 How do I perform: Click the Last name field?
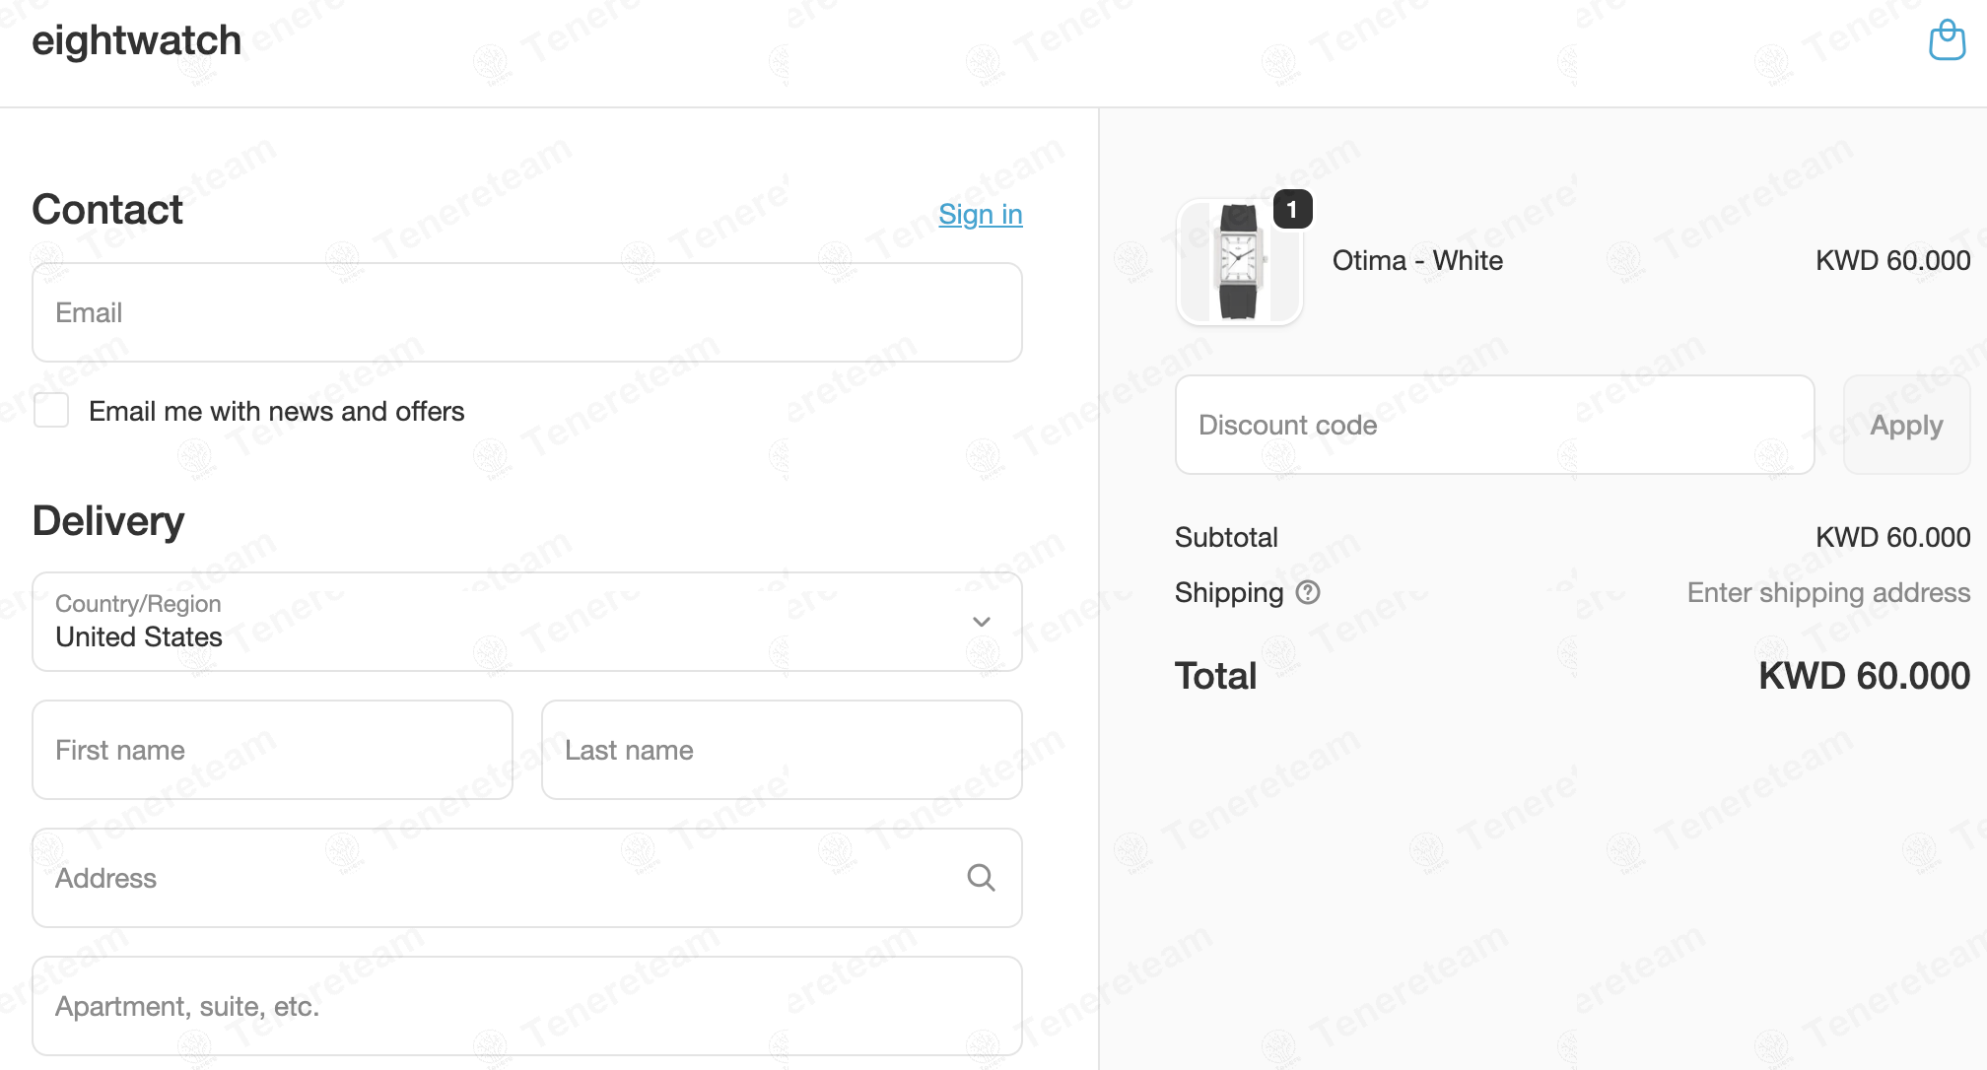coord(781,750)
